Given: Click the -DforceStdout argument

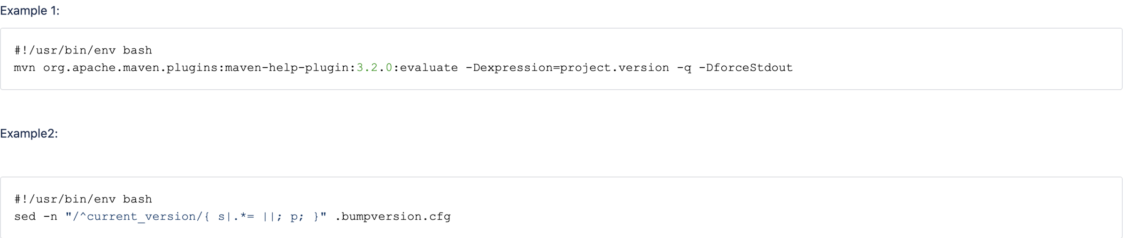Looking at the screenshot, I should (x=746, y=68).
